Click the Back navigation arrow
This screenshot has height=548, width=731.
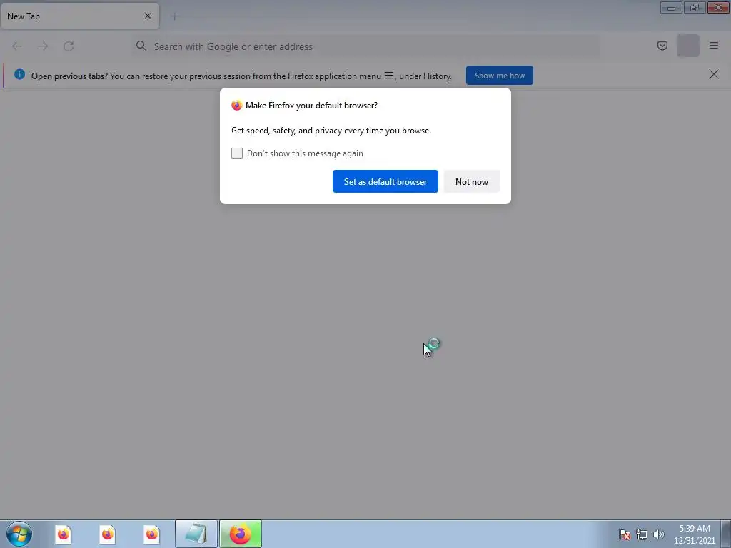(x=17, y=46)
